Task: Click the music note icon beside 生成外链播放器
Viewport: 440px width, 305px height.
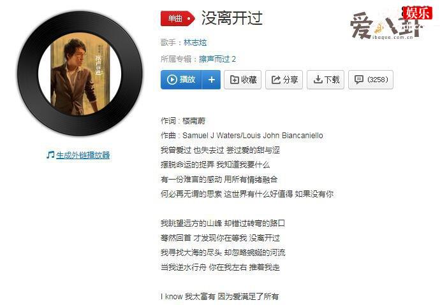Action: coord(50,155)
